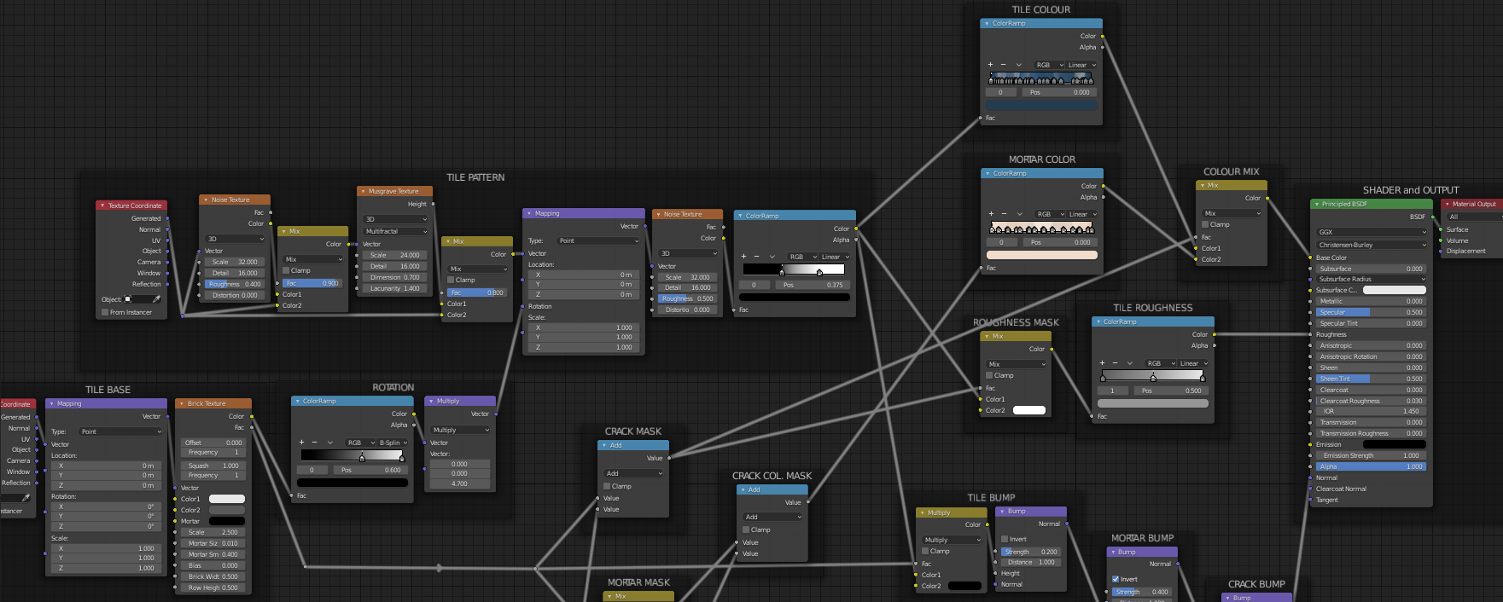Remove a stop in the Rotation ColorRamp
Image resolution: width=1503 pixels, height=602 pixels.
314,443
